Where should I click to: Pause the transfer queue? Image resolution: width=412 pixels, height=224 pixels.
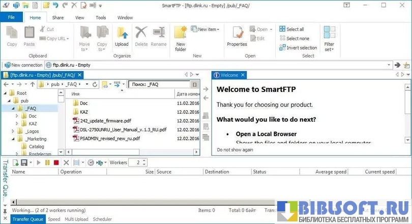point(47,163)
